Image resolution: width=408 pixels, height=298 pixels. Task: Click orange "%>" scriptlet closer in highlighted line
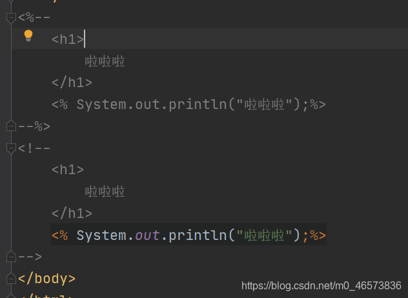[318, 235]
